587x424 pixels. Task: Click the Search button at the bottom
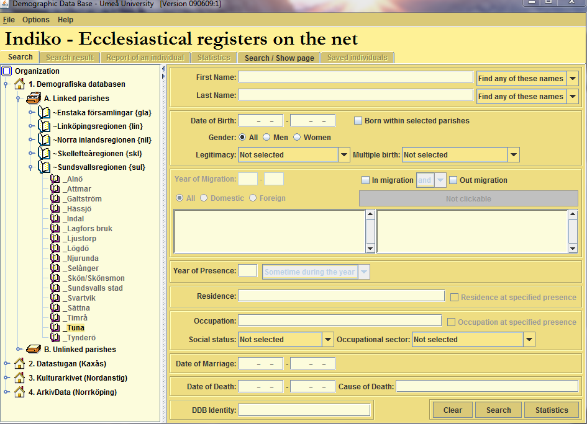click(498, 410)
